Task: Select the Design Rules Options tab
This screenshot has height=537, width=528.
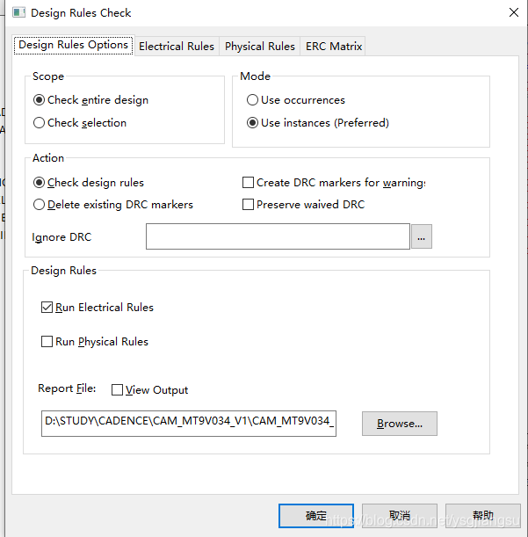Action: tap(74, 45)
